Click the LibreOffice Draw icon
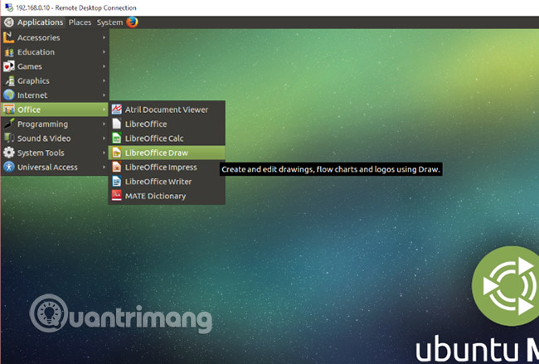The height and width of the screenshot is (364, 539). (117, 153)
